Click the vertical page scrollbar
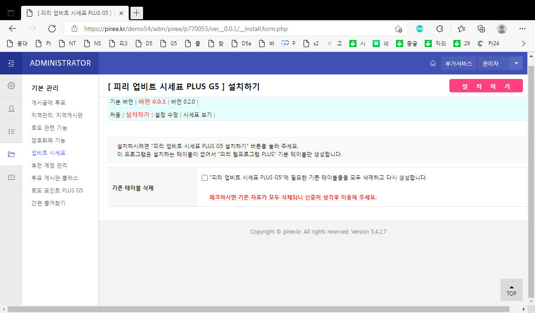Image resolution: width=535 pixels, height=313 pixels. (x=531, y=179)
